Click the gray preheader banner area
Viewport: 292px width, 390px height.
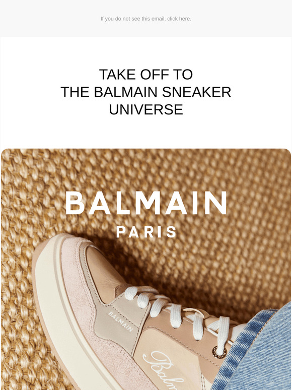[146, 19]
